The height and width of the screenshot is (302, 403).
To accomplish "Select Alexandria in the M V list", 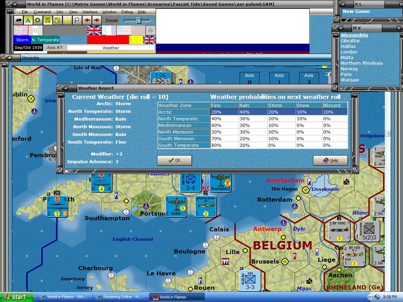I will (354, 35).
